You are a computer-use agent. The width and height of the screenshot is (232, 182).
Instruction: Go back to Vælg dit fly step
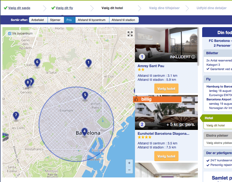tap(64, 8)
